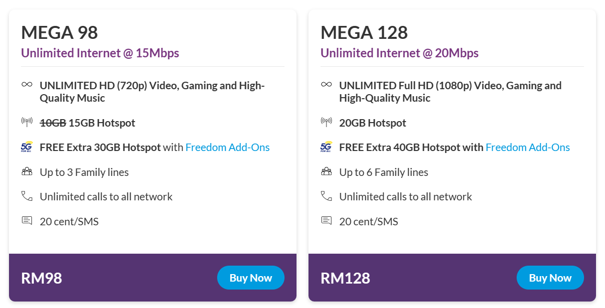Select the MEGA 128 plan title

click(364, 32)
